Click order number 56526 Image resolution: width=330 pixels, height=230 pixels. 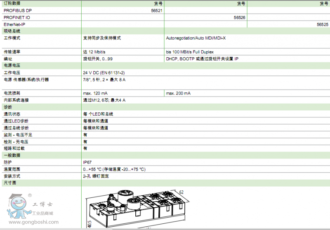[240, 17]
